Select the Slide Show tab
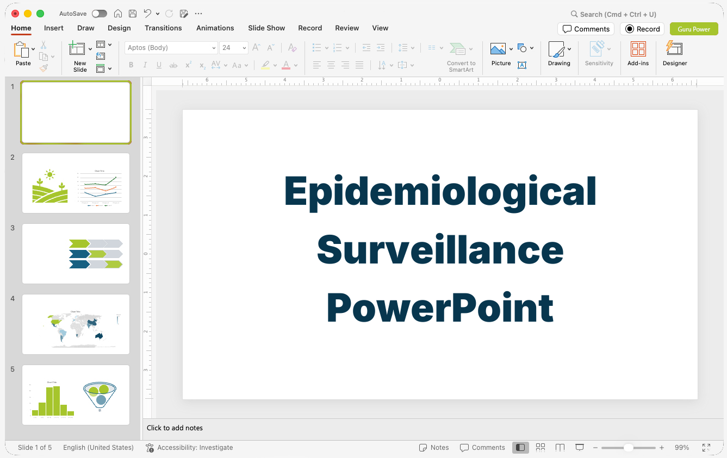Screen dimensions: 727x458 [x=266, y=28]
